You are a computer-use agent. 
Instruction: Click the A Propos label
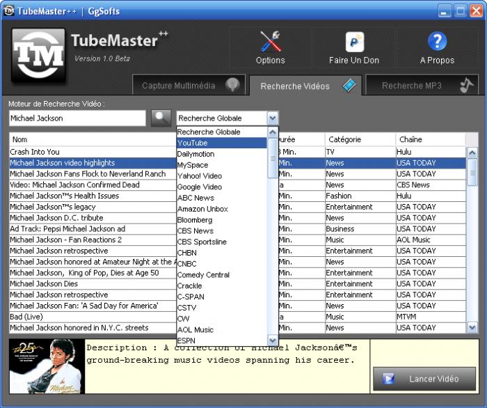(x=437, y=61)
